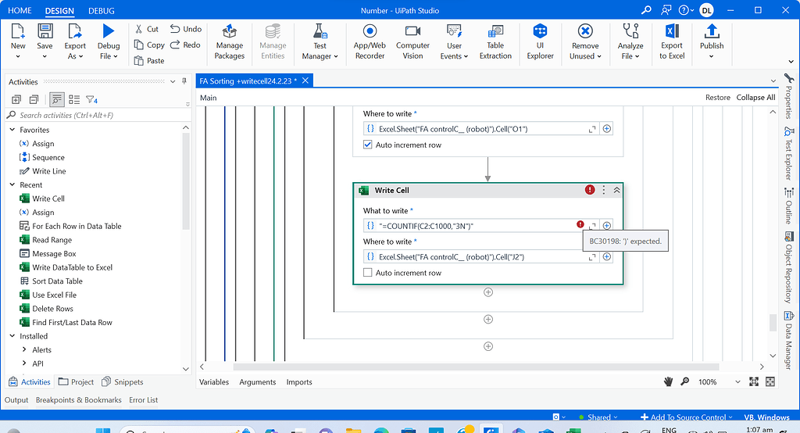The height and width of the screenshot is (433, 800).
Task: Open the Variables panel tab
Action: pyautogui.click(x=214, y=382)
